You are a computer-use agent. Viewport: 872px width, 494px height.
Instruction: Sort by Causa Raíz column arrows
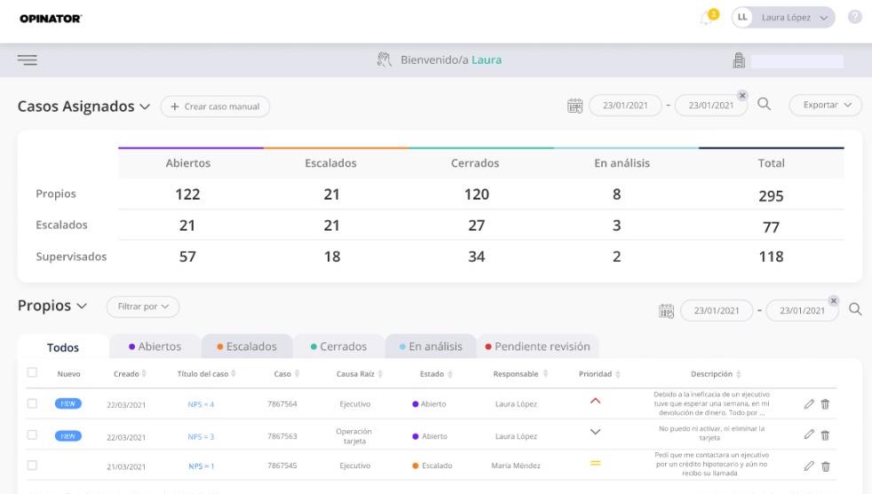[380, 374]
